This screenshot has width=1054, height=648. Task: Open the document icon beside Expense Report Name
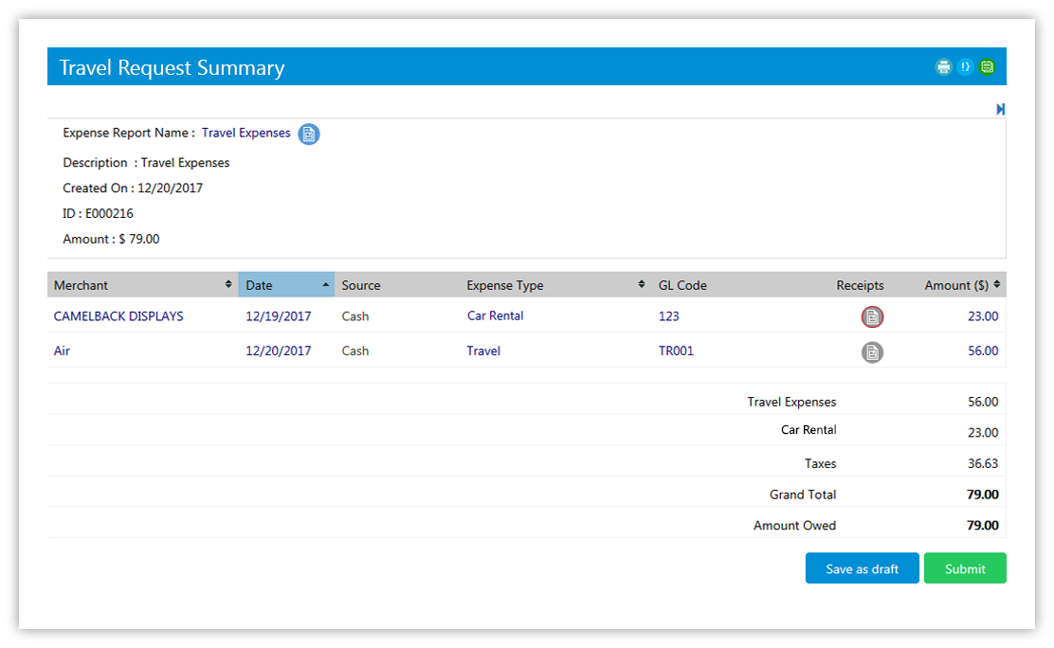point(309,135)
